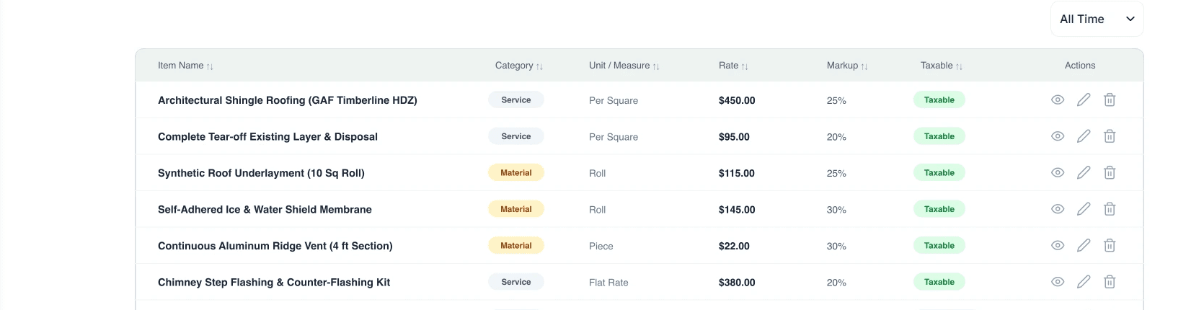Click Per Square unit in Architectural Shingle row
Image resolution: width=1204 pixels, height=310 pixels.
[x=614, y=100]
